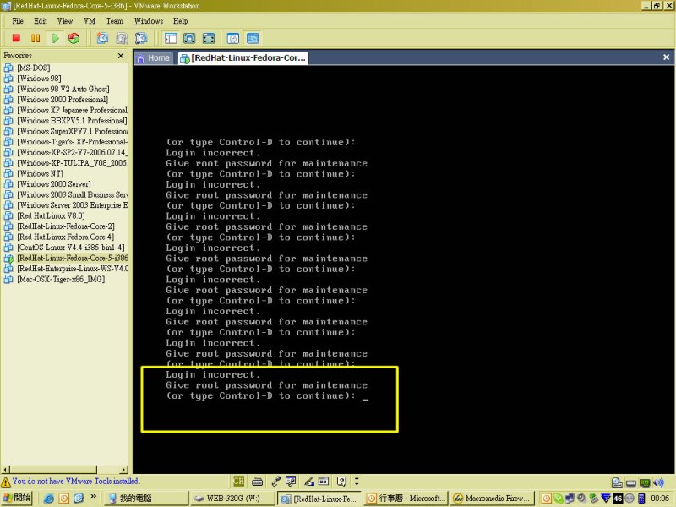Click the language bar keyboard icon
The height and width of the screenshot is (507, 676).
coord(258,481)
